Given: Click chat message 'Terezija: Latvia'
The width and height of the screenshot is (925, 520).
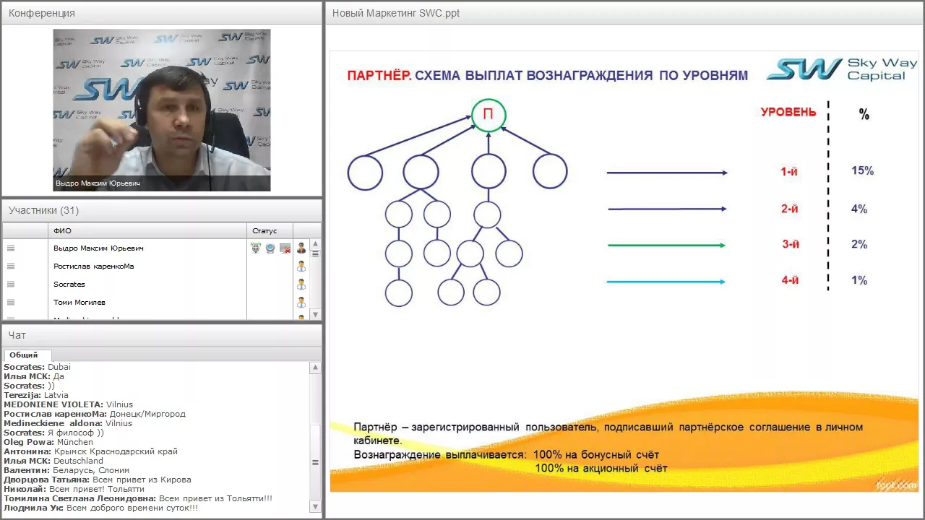Looking at the screenshot, I should (36, 395).
